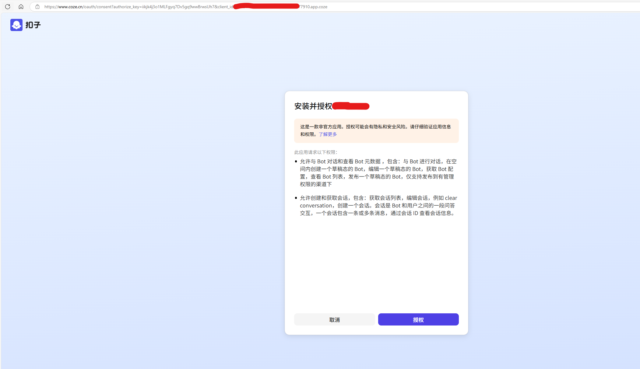Click the 安装并授权 dialog title
Screen dimensions: 640x369
click(x=313, y=106)
